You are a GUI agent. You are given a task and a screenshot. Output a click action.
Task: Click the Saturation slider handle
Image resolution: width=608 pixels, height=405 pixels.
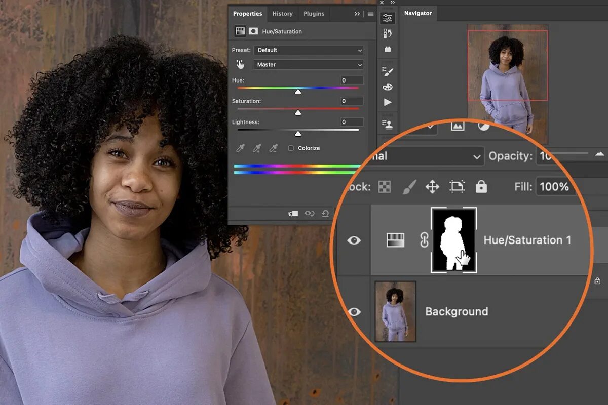pos(298,112)
